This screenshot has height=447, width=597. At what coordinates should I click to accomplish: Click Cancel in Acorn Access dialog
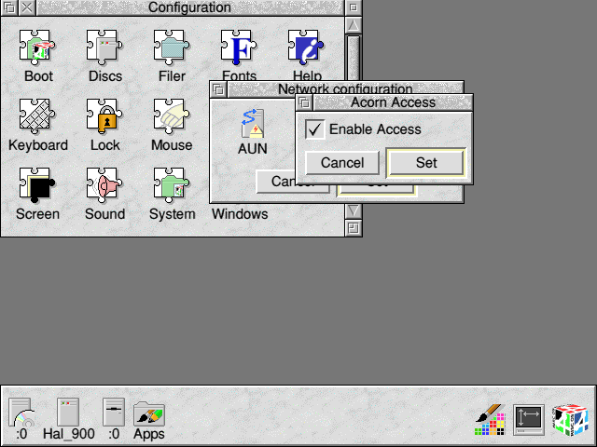pos(342,163)
